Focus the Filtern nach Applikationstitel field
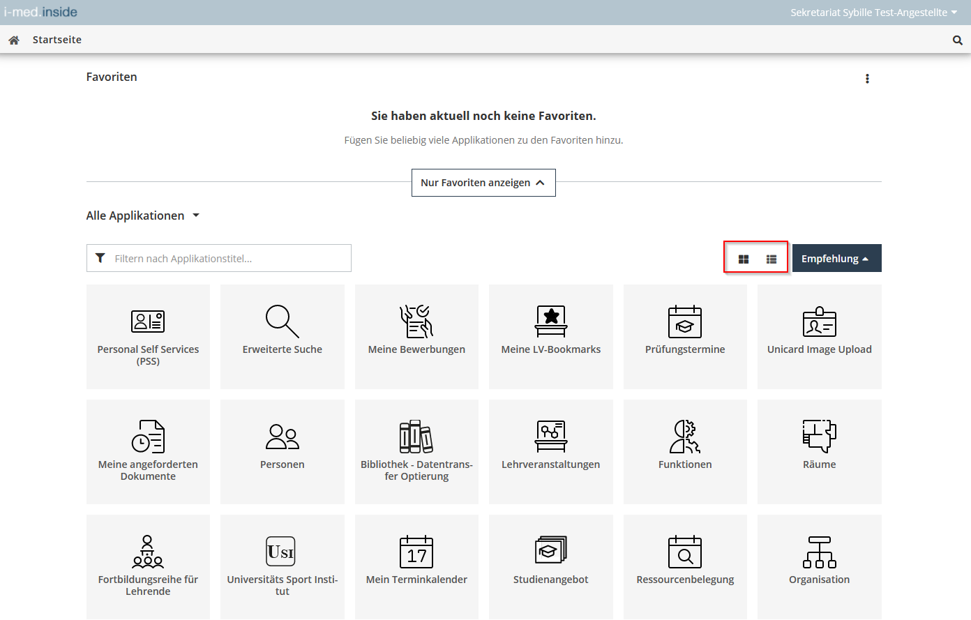The width and height of the screenshot is (971, 620). point(219,258)
